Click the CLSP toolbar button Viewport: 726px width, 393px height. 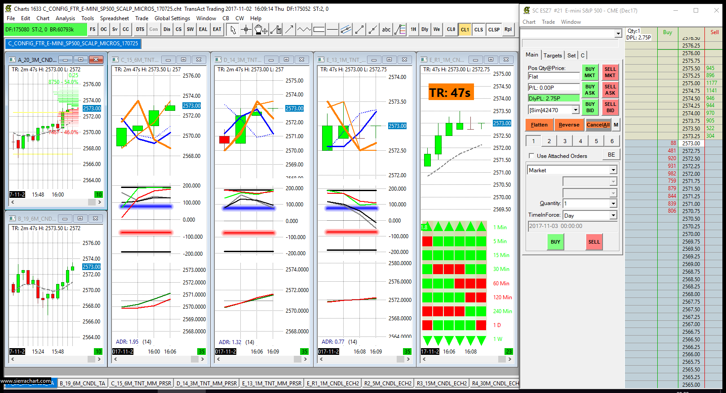[x=494, y=30]
